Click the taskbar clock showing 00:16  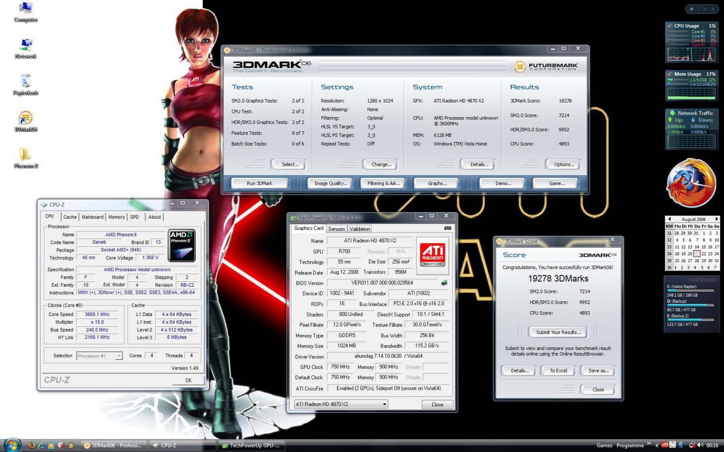[x=712, y=445]
